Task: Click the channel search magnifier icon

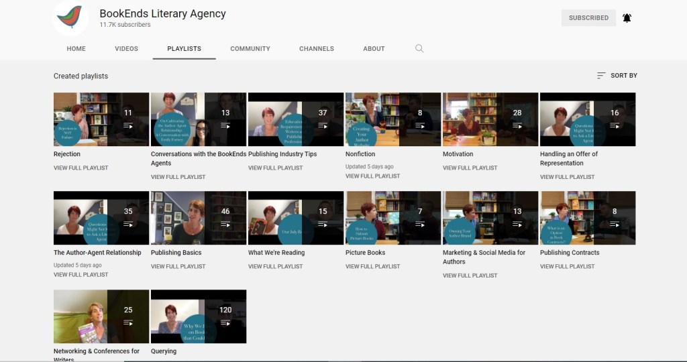Action: [x=419, y=48]
